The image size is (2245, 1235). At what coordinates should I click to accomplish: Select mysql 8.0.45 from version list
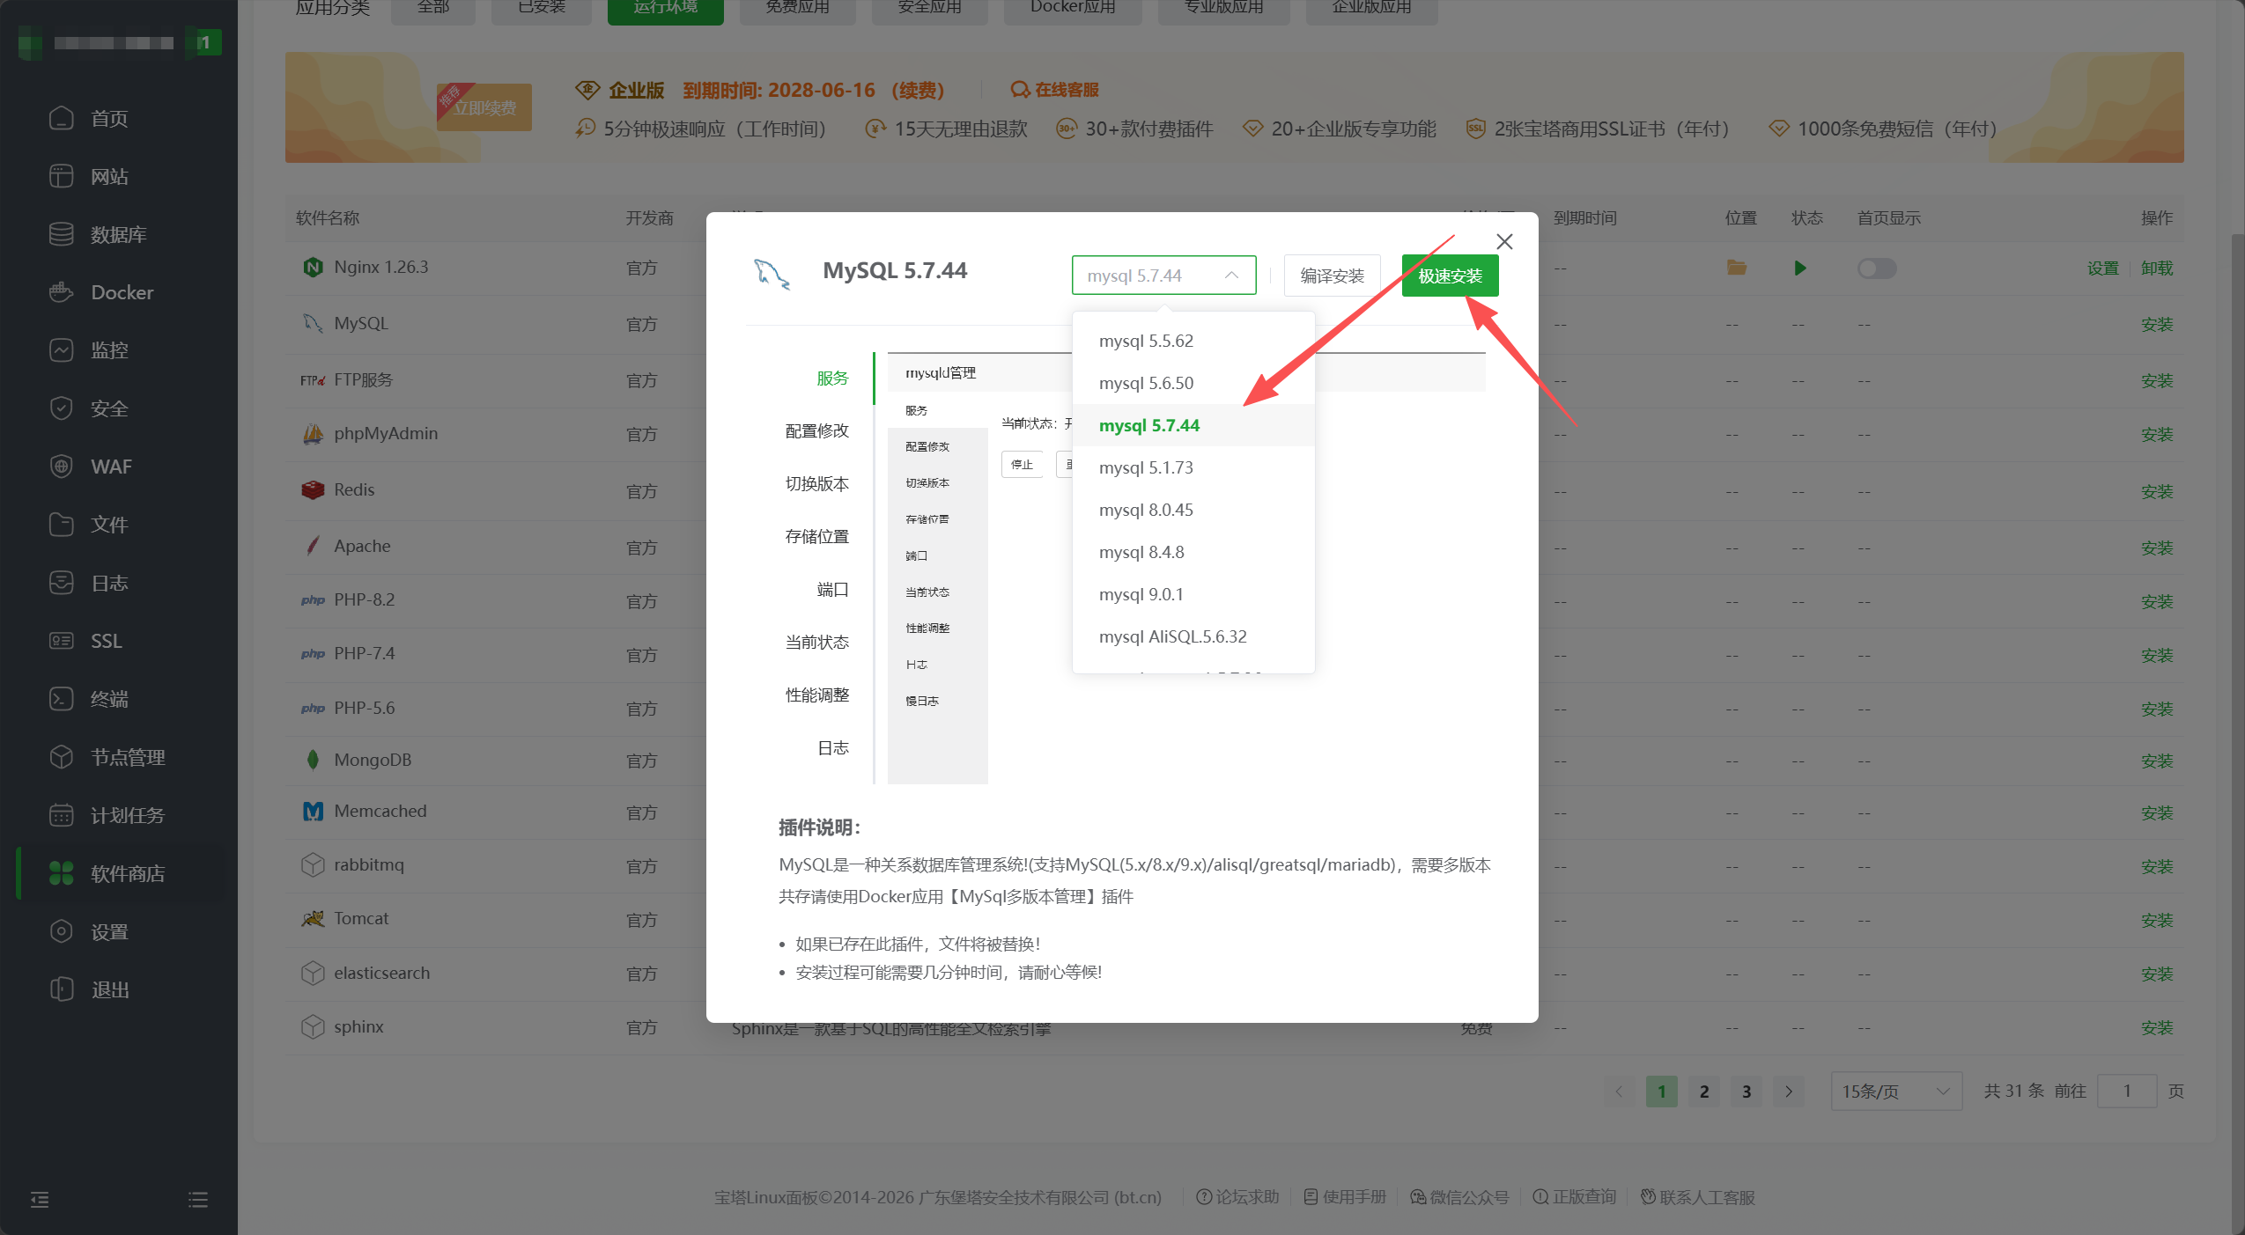[1193, 510]
